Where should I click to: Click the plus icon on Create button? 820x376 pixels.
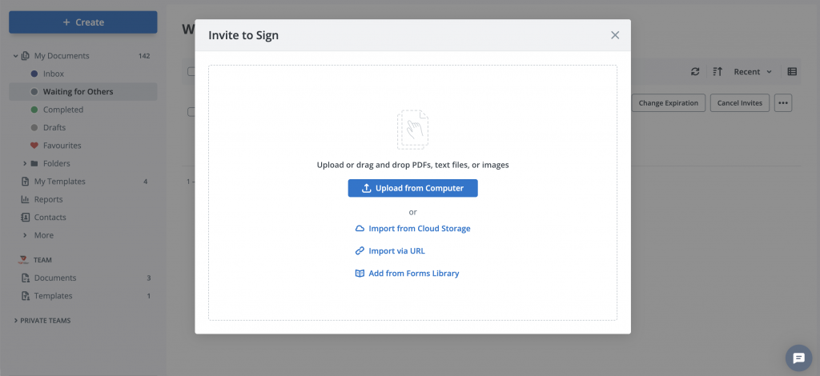(66, 22)
